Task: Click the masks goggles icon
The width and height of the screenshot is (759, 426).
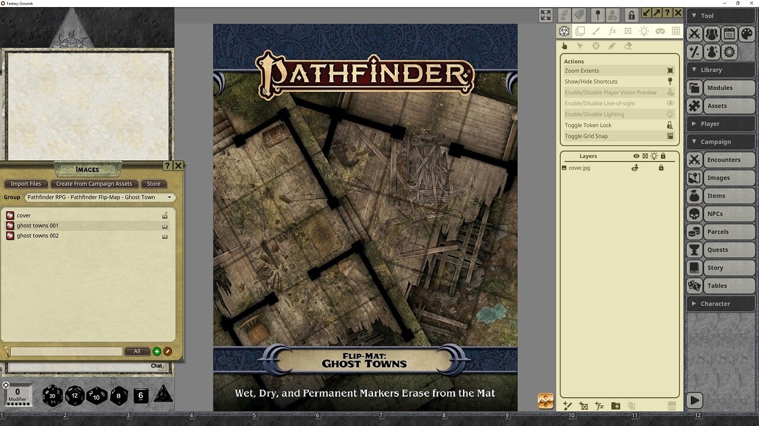Action: [661, 31]
